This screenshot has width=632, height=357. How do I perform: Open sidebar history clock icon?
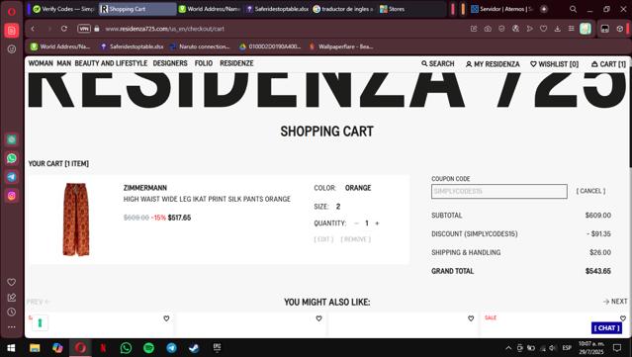point(12,312)
